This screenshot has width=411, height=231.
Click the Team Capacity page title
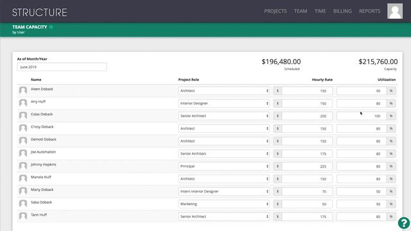[x=30, y=27]
